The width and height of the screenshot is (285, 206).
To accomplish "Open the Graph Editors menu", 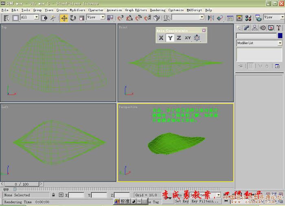I will tap(136, 10).
